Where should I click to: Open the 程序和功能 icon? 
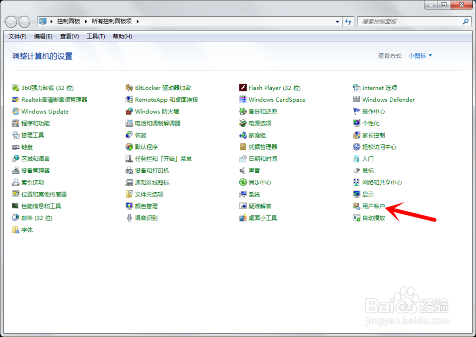[16, 123]
